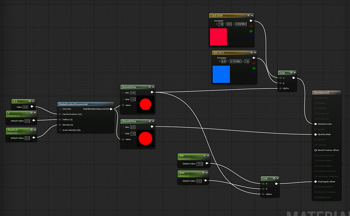Viewport: 350px width, 216px height.
Task: Click the RadialGradientExponential output pin
Action: 111,109
